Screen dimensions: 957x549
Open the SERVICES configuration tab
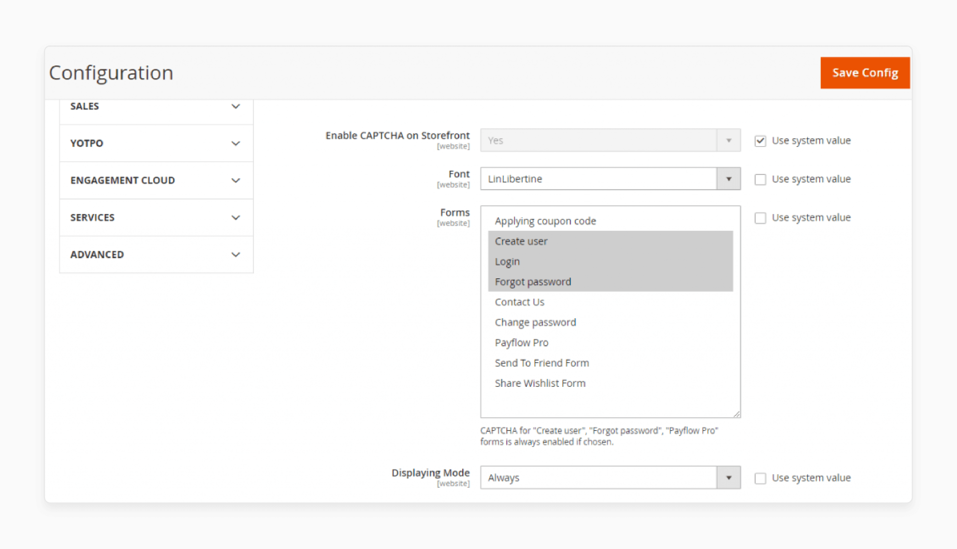(156, 217)
